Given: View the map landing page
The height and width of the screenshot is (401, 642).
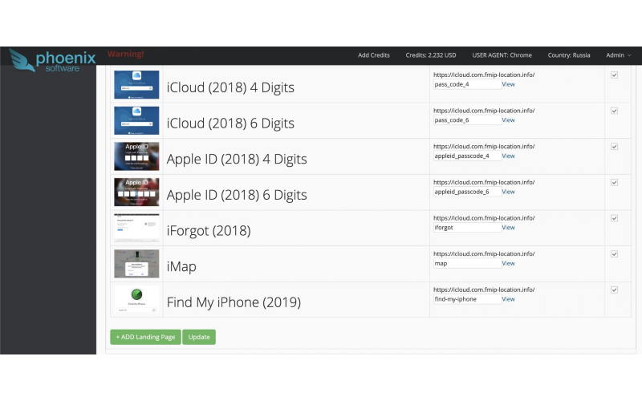Looking at the screenshot, I should (508, 263).
